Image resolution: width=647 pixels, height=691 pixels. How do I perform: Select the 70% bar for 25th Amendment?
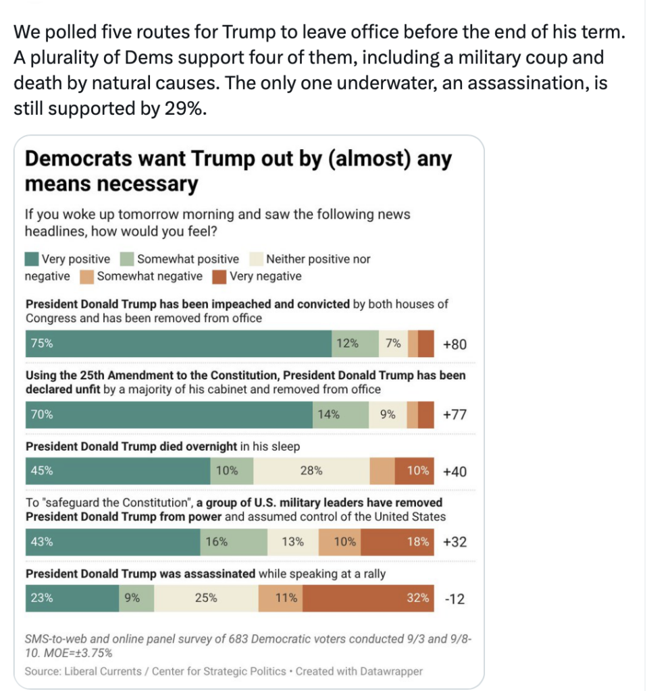169,415
